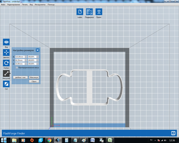
Task: Click the Z percent spinner arrows
Action: tap(38, 64)
